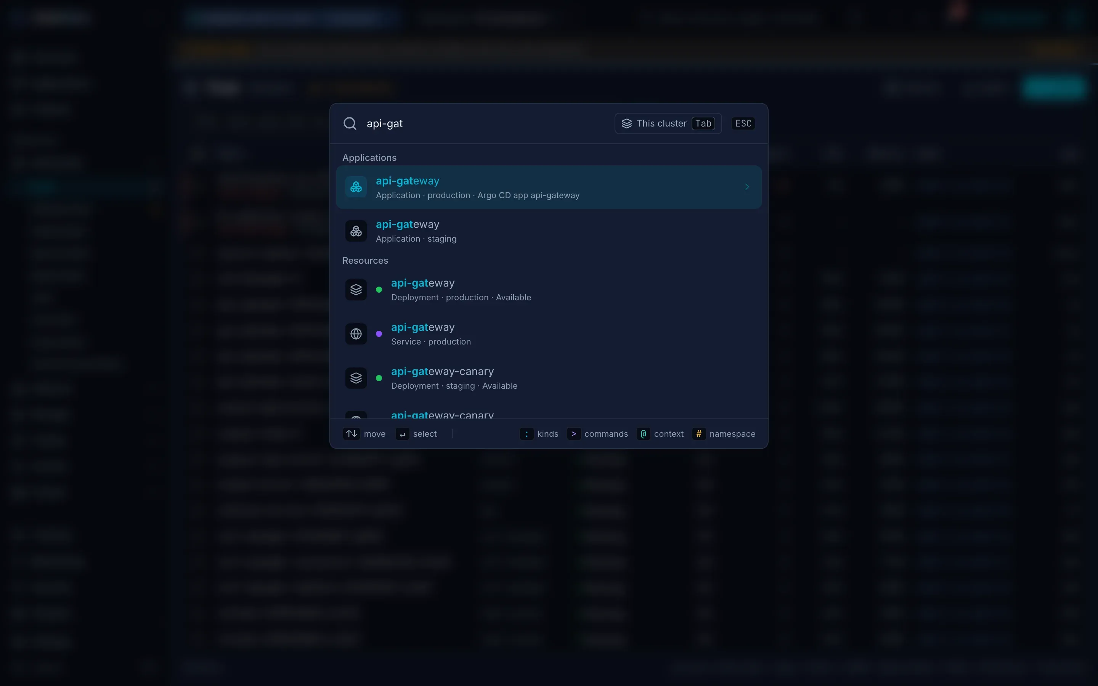Image resolution: width=1098 pixels, height=686 pixels.
Task: Click the green status dot of api-gateway-canary
Action: coord(379,378)
